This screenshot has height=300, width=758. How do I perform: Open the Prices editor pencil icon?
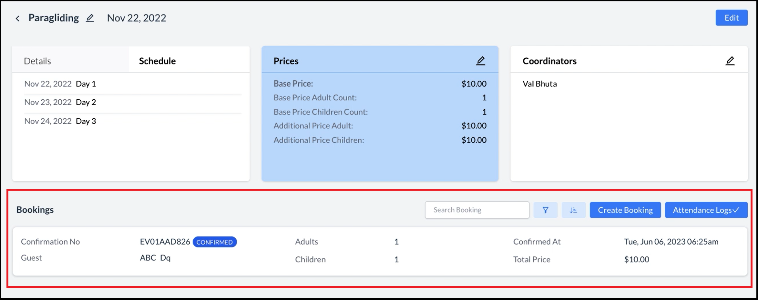coord(481,60)
